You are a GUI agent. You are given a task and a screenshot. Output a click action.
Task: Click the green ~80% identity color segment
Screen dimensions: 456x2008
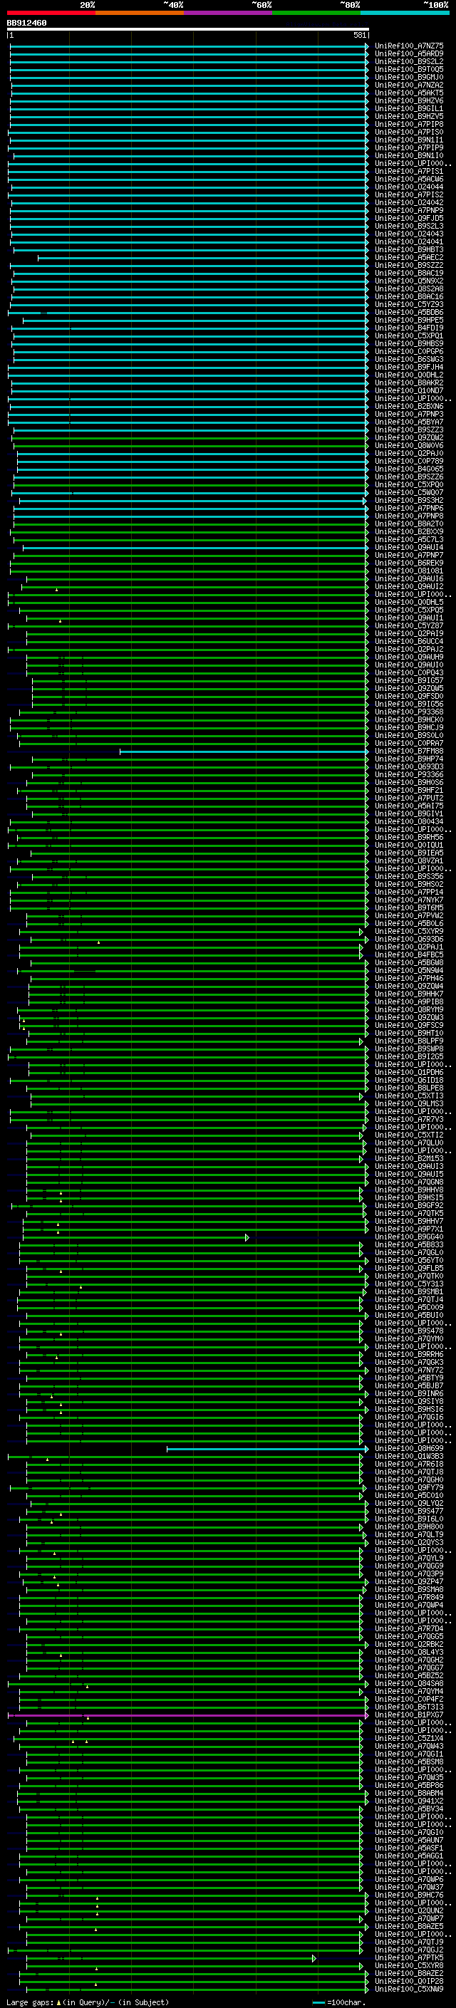[x=316, y=13]
